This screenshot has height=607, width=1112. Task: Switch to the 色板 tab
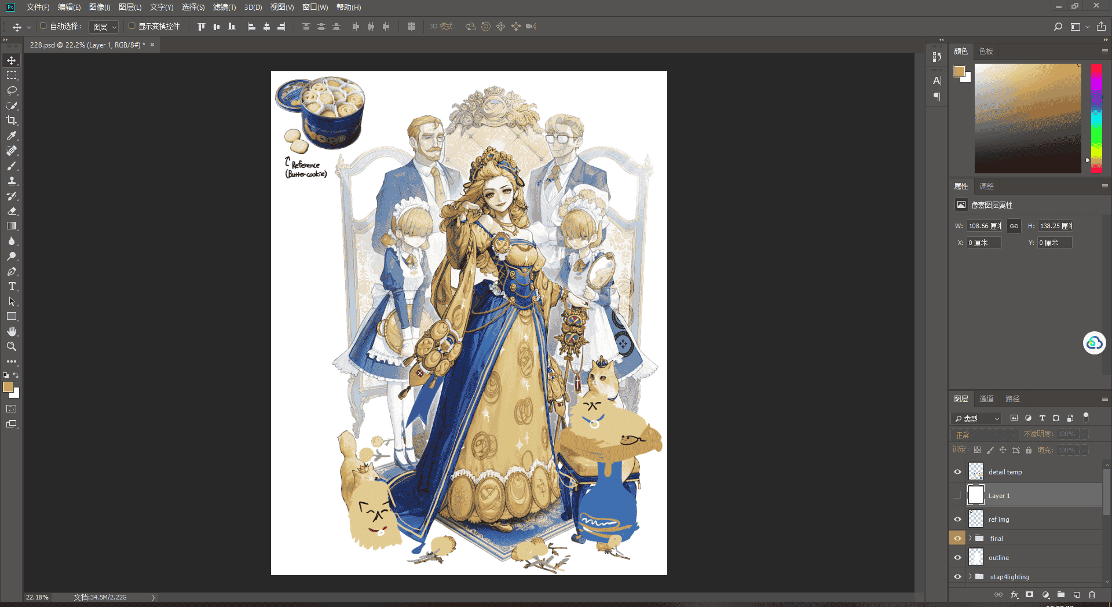tap(986, 52)
